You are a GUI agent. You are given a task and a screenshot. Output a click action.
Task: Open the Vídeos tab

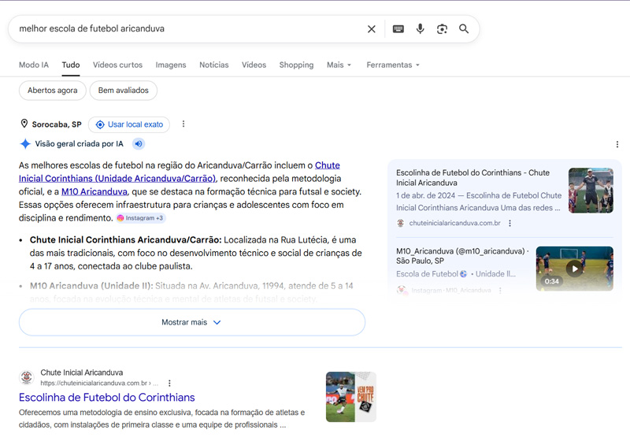[x=254, y=65]
